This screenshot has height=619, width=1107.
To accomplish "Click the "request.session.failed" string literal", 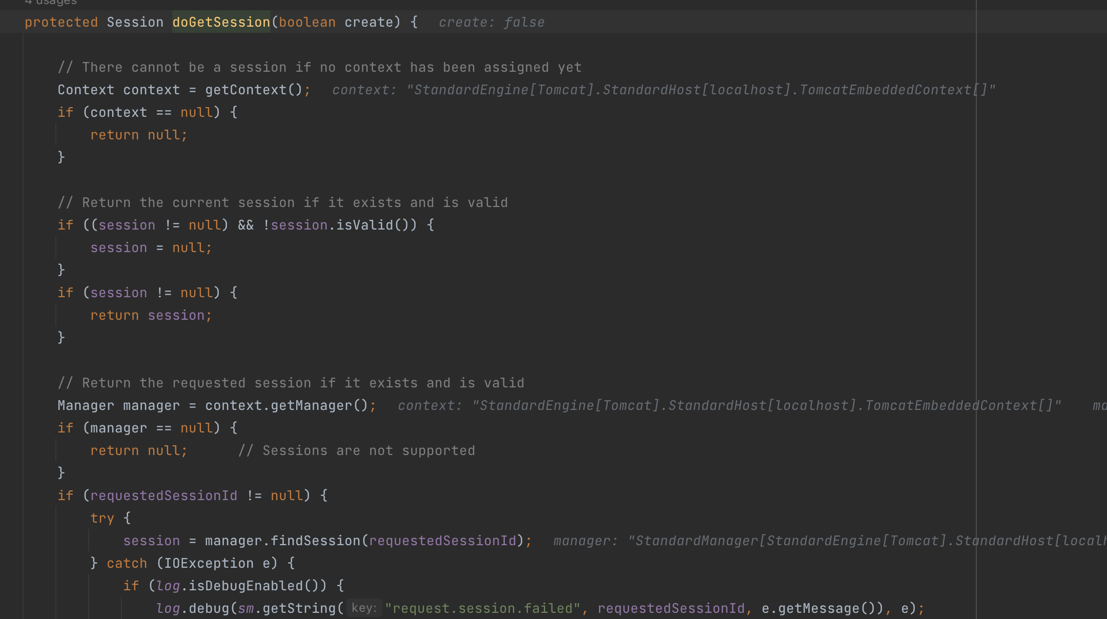I will [482, 608].
